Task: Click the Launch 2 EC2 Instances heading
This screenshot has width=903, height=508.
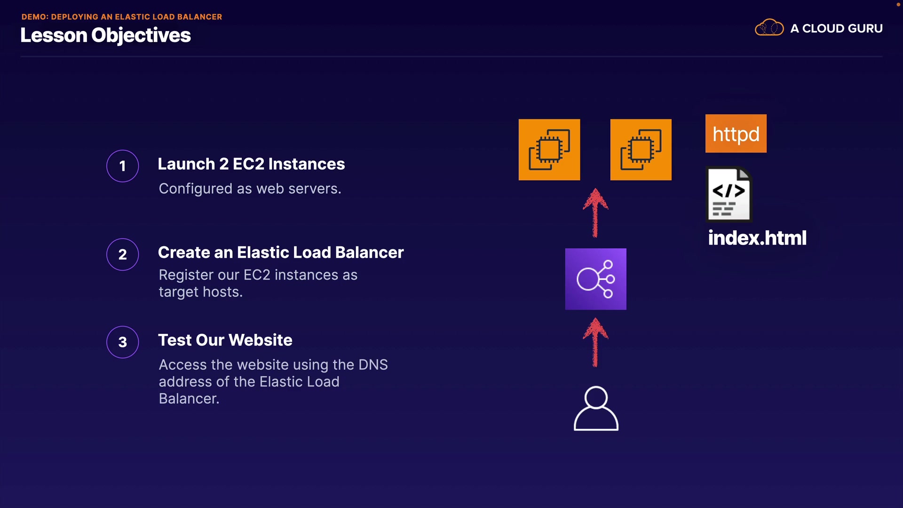Action: click(x=251, y=164)
